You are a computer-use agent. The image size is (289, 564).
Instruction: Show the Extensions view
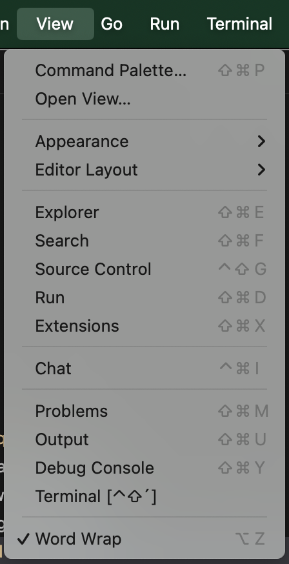coord(144,326)
